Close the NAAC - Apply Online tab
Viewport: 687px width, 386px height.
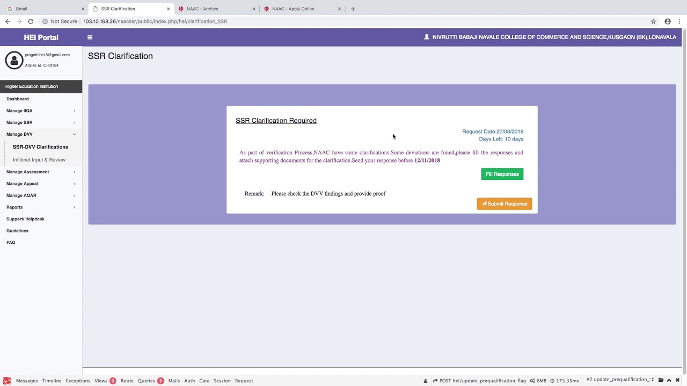tap(339, 9)
